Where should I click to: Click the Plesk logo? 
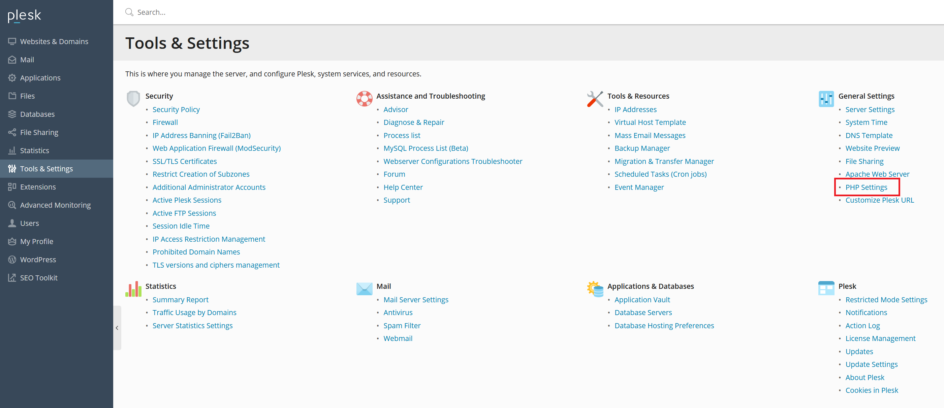(24, 15)
